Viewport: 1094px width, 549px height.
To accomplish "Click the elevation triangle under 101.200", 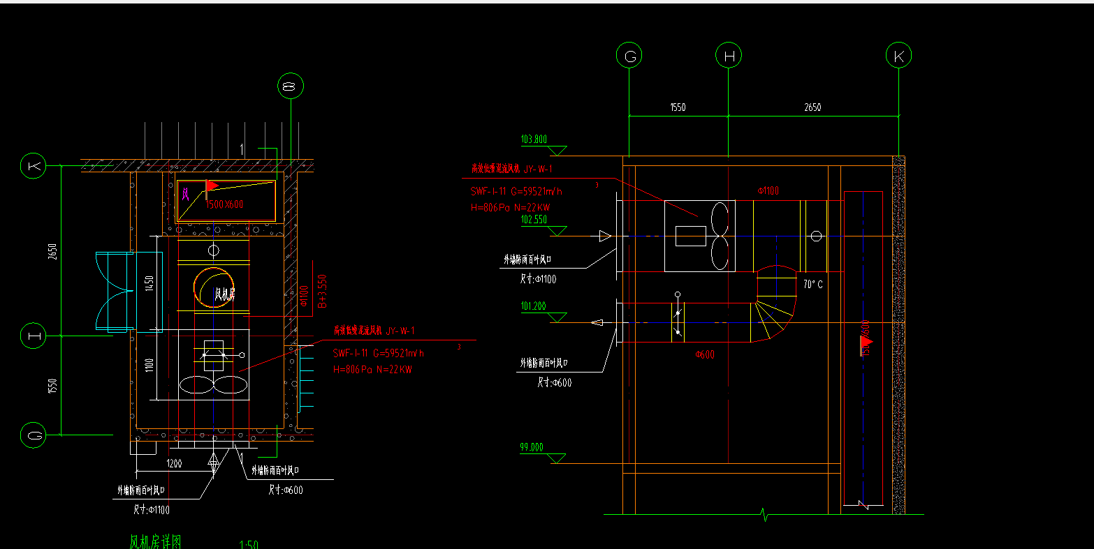I will pos(557,317).
